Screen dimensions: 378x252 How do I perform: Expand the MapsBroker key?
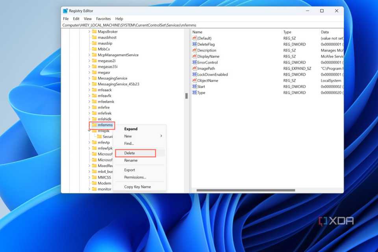tap(89, 31)
